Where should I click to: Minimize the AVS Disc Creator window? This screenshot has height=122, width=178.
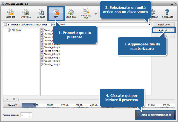[172, 4]
